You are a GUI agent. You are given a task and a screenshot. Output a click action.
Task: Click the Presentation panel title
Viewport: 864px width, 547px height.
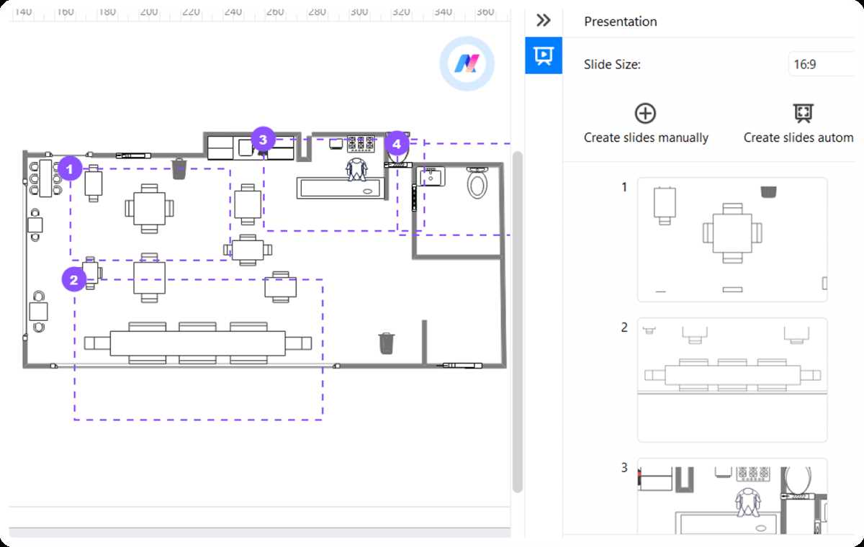pos(621,22)
